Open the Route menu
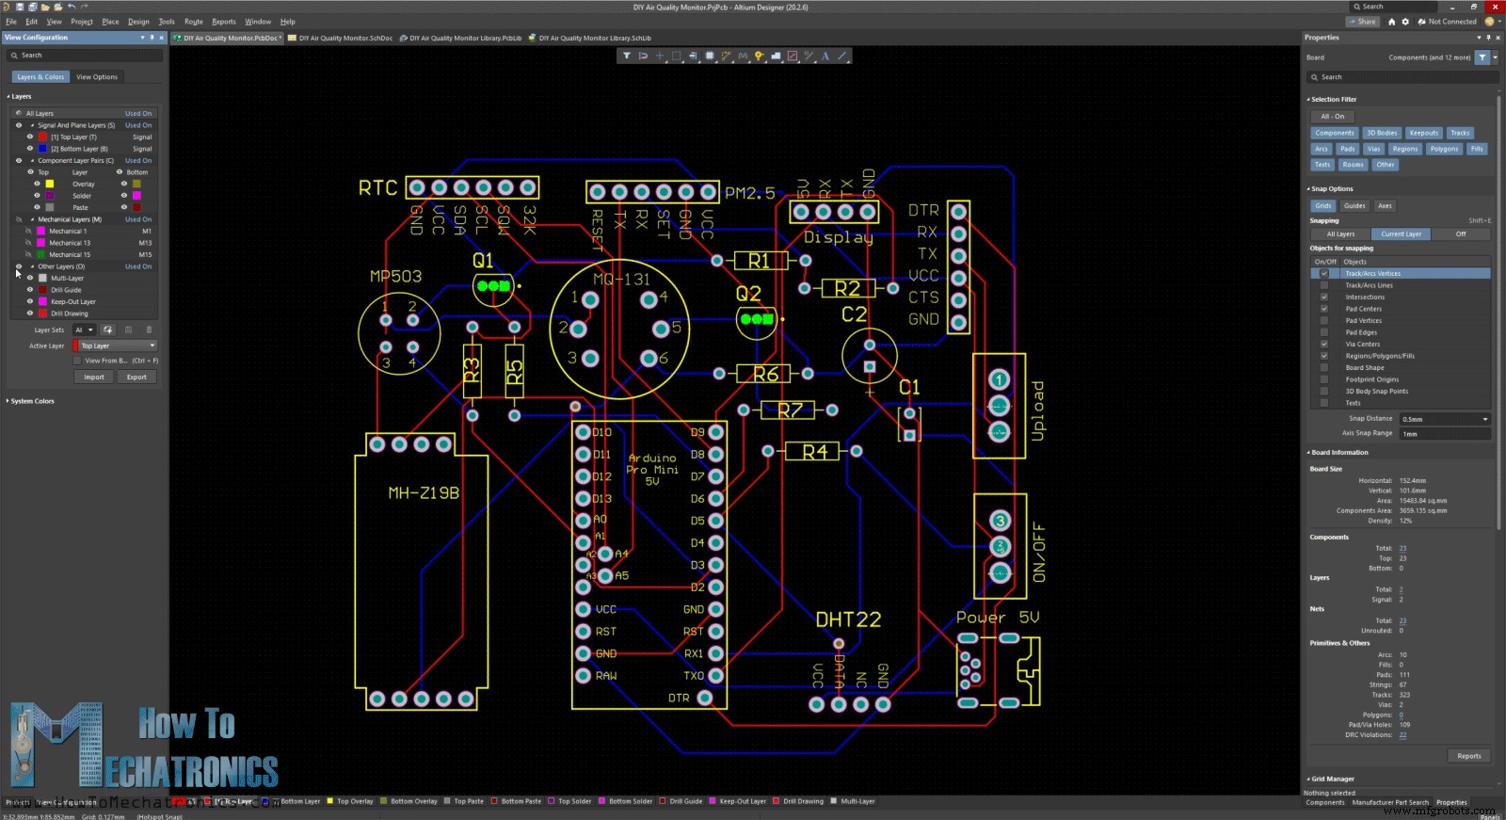 click(193, 22)
